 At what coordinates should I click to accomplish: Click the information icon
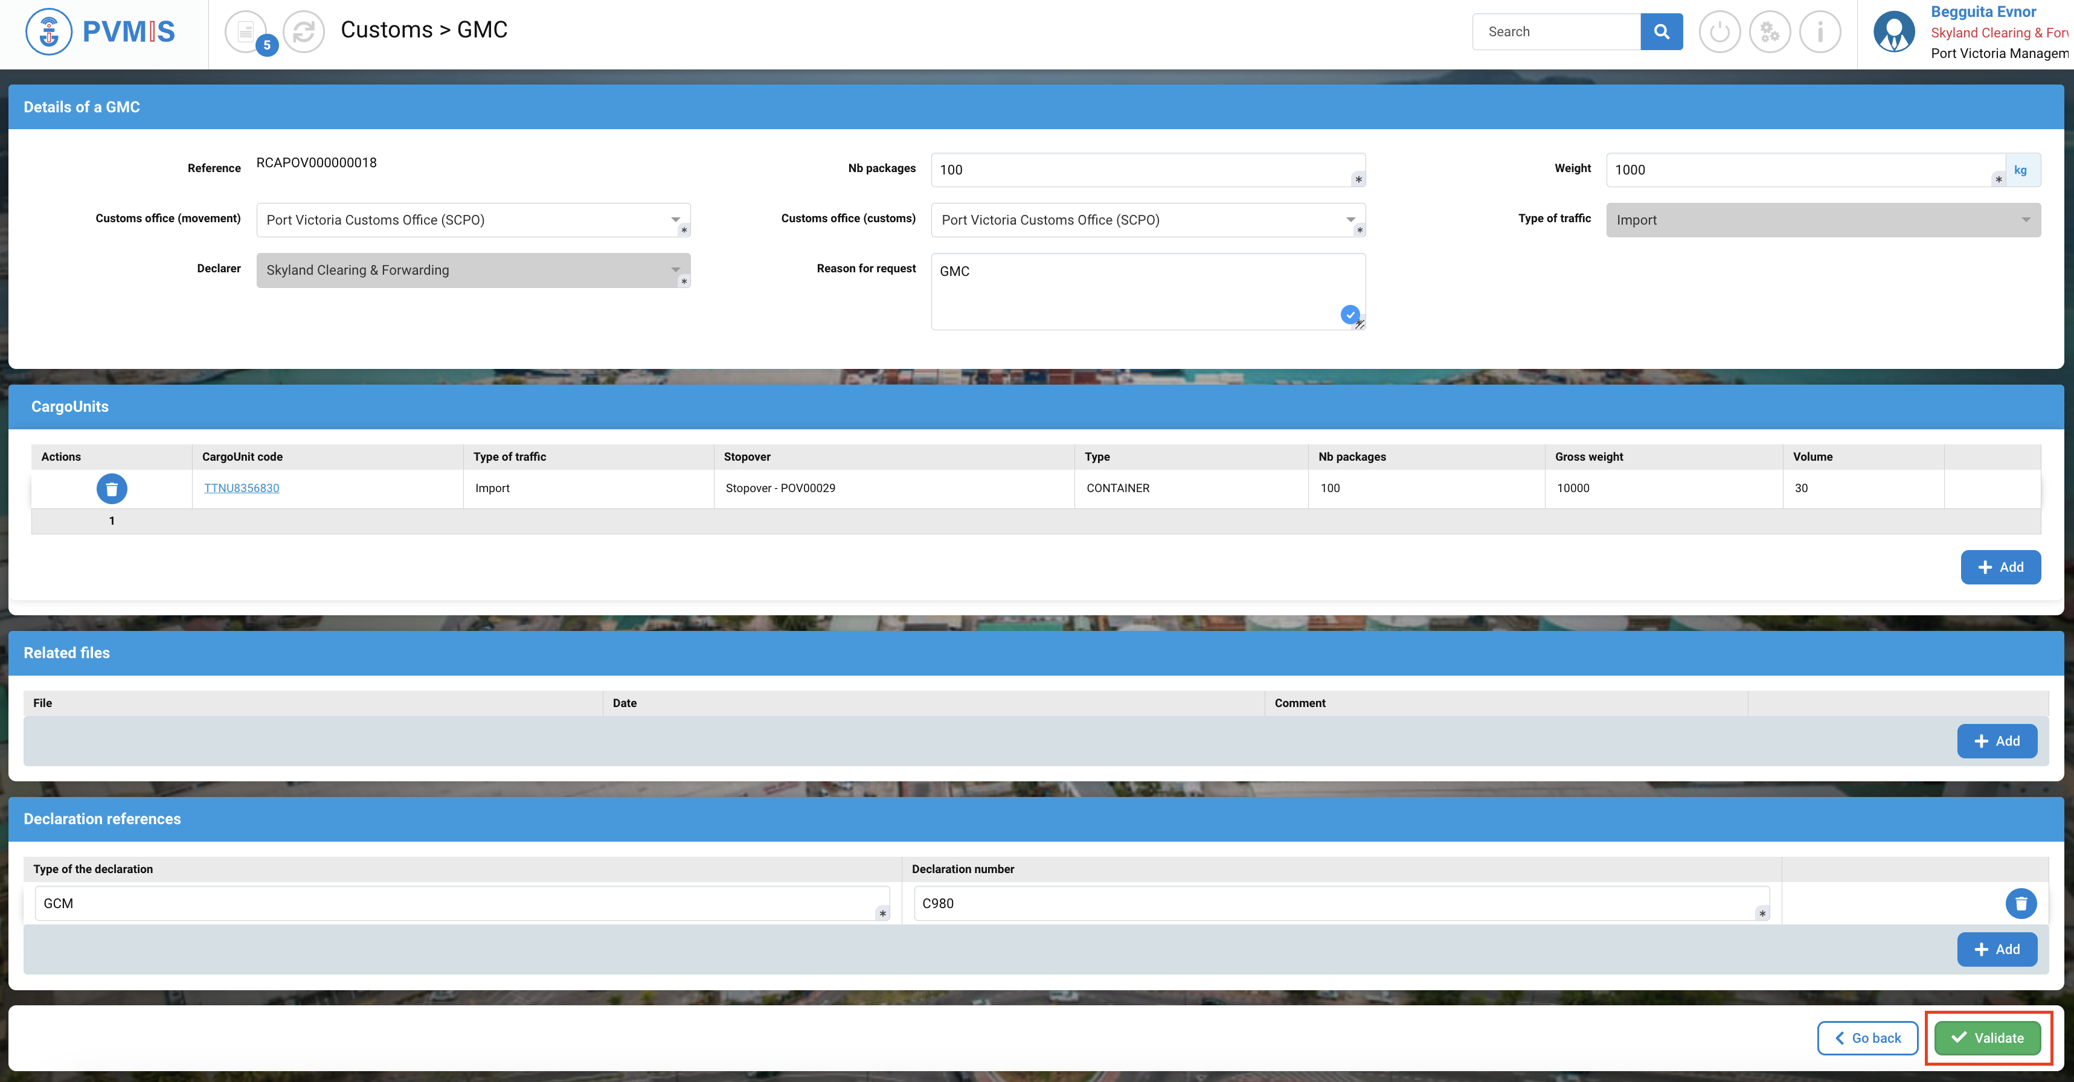(1820, 32)
